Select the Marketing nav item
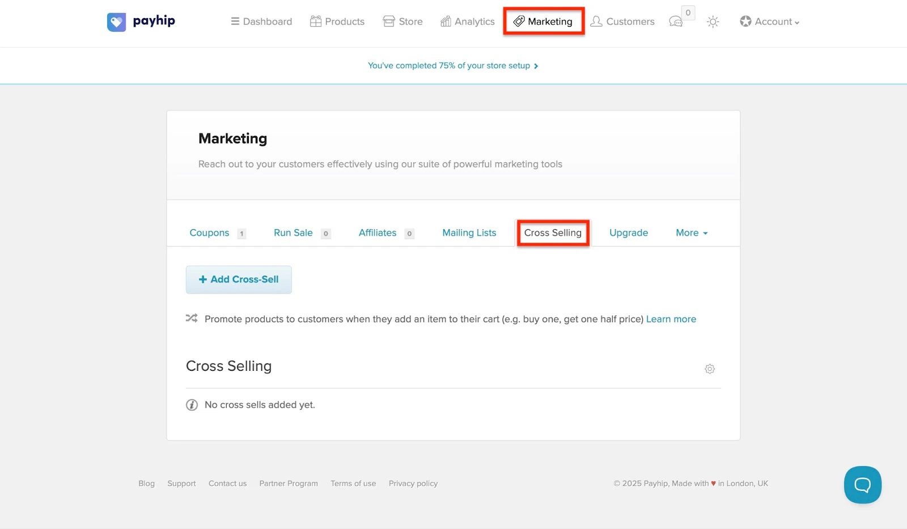Screen dimensions: 907x529 coord(543,22)
